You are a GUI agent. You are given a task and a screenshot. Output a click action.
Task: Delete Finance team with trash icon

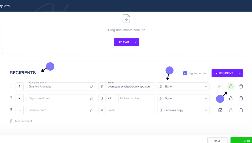point(241,110)
